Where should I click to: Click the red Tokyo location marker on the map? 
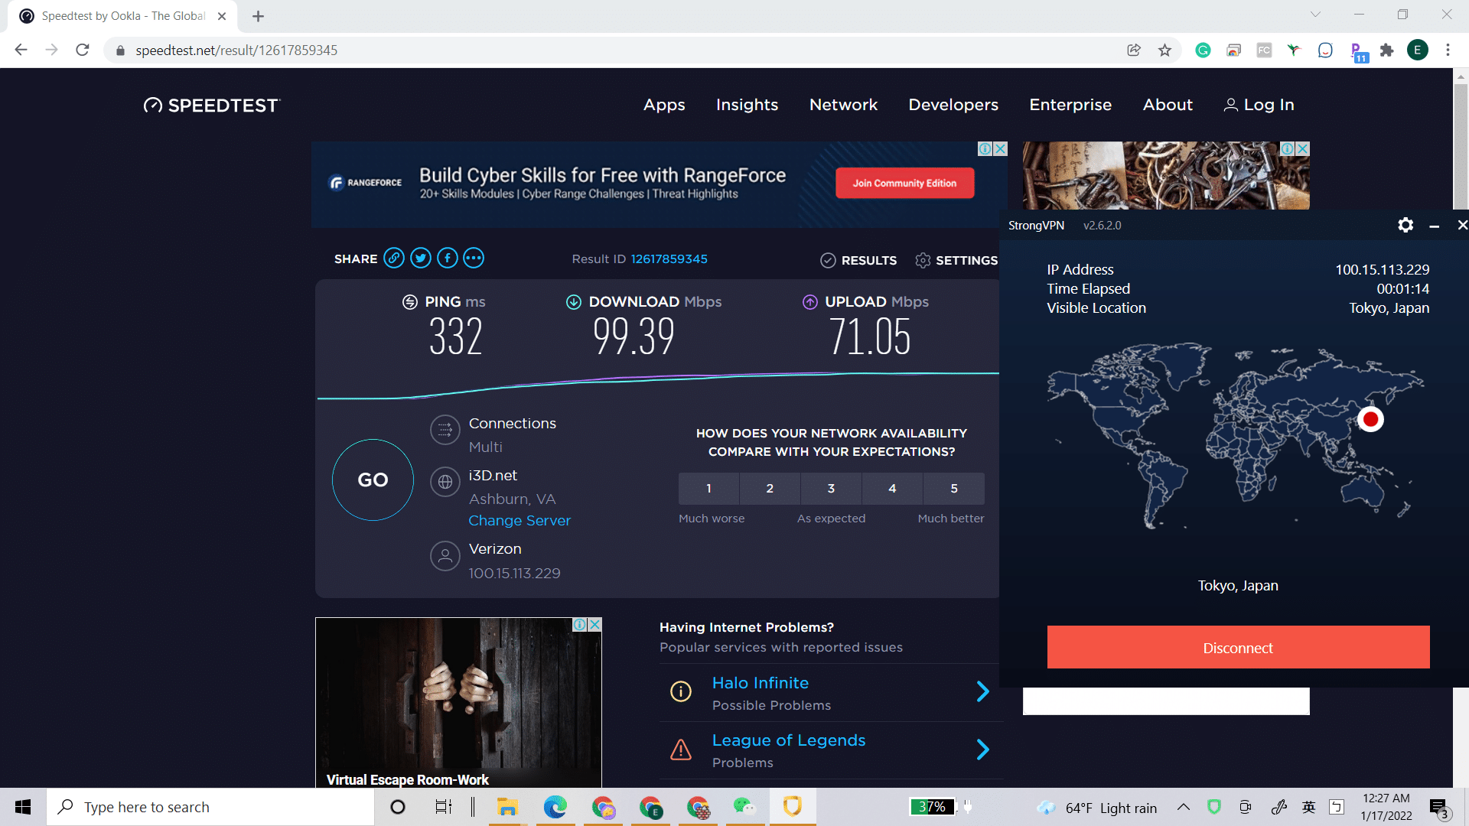[x=1370, y=419]
